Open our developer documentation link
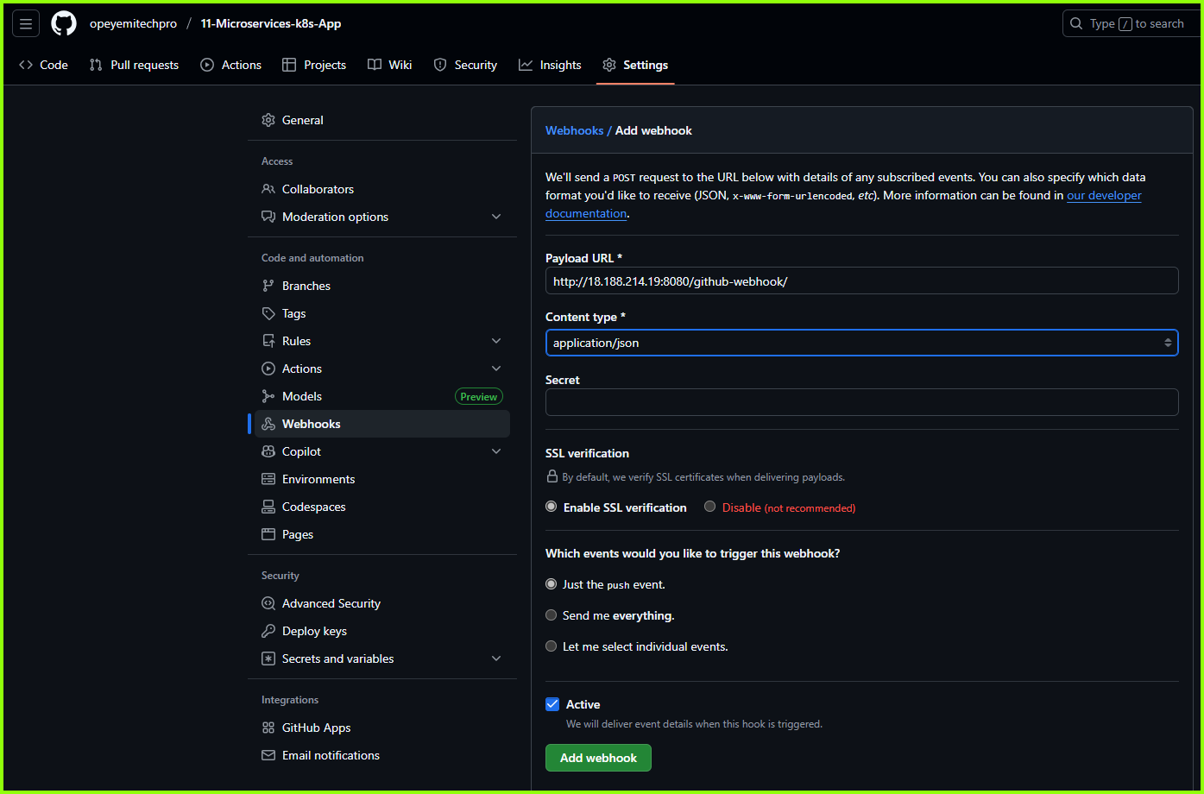 pos(1103,195)
